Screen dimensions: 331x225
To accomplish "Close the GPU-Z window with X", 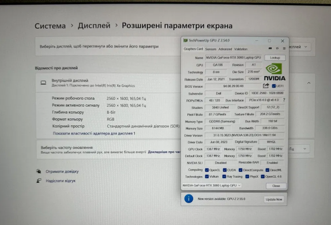I will click(x=283, y=41).
